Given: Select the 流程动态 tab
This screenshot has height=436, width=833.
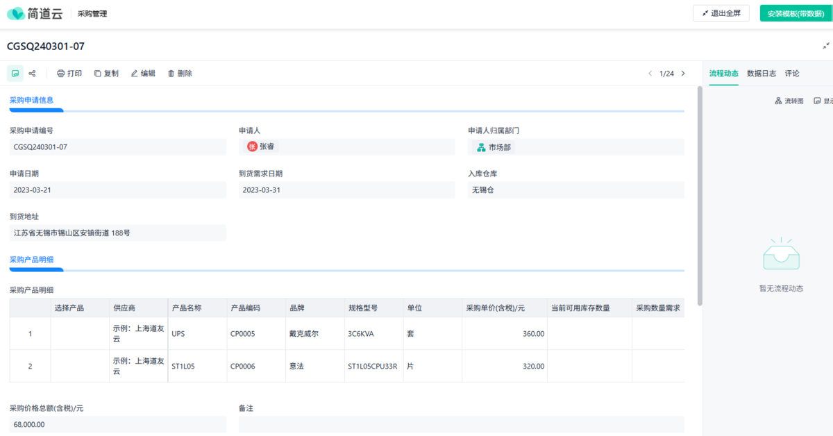Looking at the screenshot, I should [723, 74].
